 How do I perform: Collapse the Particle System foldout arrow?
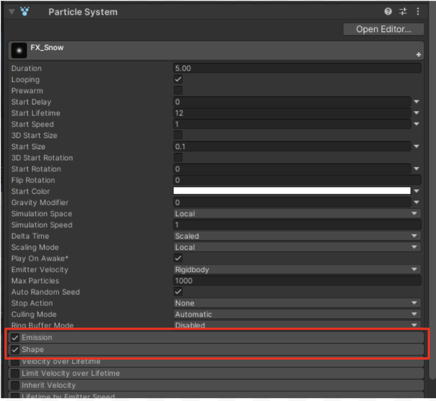coord(12,12)
